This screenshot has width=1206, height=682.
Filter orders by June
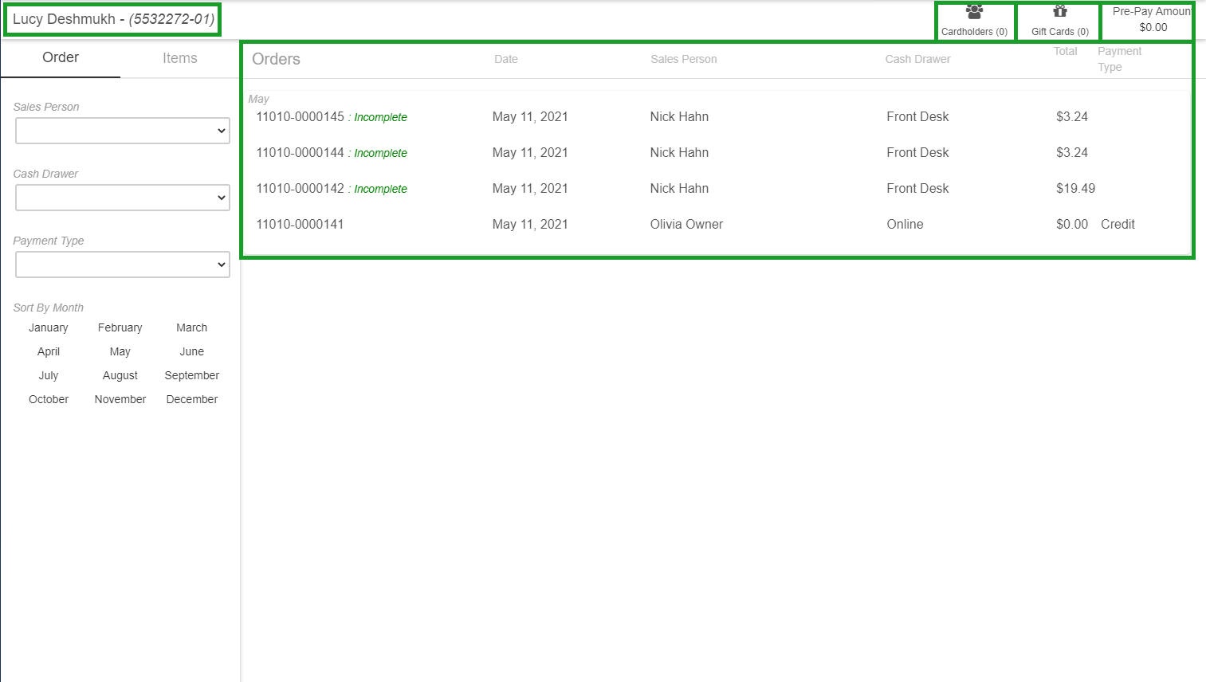pyautogui.click(x=192, y=351)
